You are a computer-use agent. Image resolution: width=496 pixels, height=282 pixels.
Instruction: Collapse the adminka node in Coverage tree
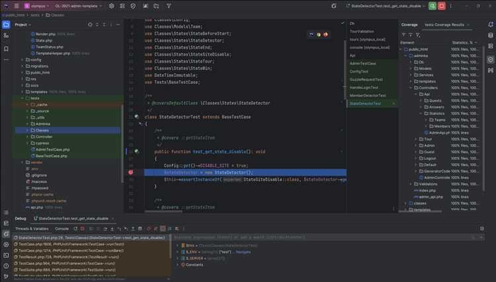click(405, 55)
